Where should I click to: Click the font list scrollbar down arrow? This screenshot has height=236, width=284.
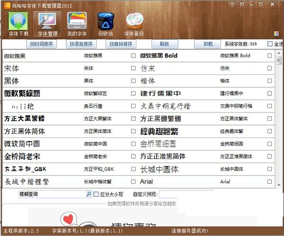click(x=279, y=185)
